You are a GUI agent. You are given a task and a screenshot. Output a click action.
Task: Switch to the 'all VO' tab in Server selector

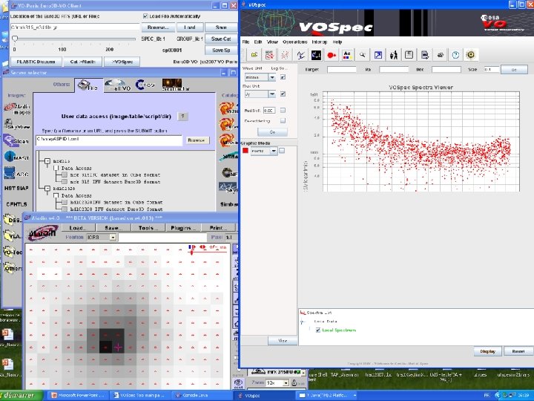[116, 85]
